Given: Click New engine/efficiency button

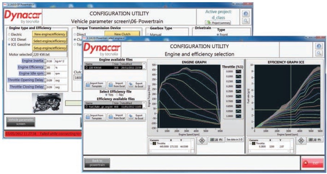Looking at the screenshot, I should pos(50,34).
